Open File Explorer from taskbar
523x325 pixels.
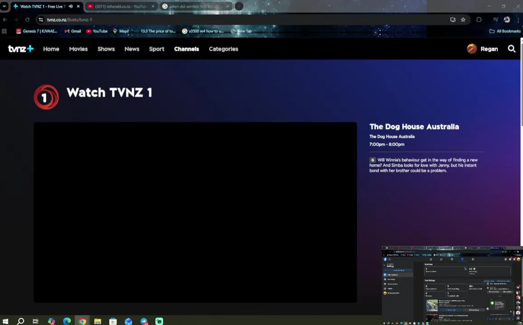click(97, 321)
